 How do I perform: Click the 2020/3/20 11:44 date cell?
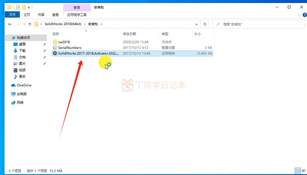pos(136,42)
